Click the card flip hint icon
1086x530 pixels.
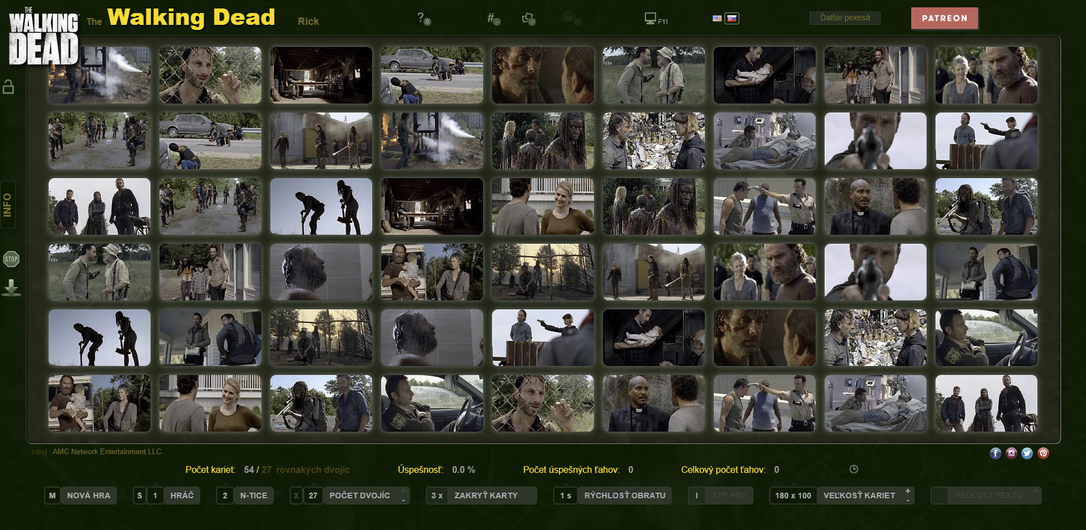click(528, 19)
